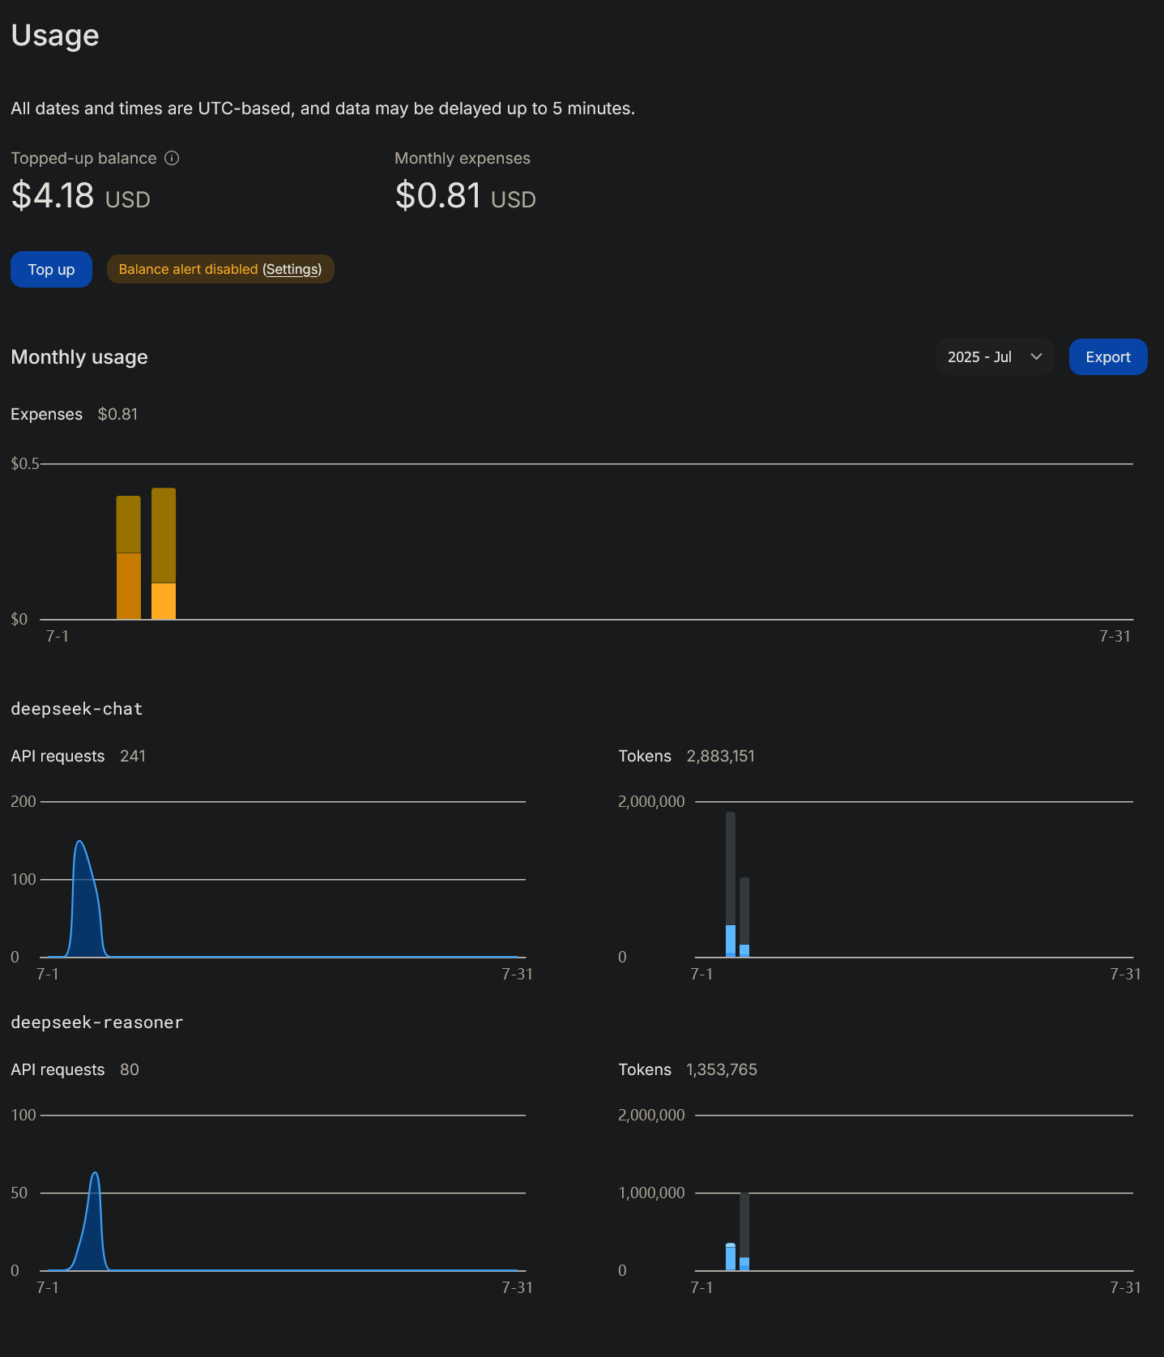The width and height of the screenshot is (1164, 1357).
Task: Select deepseek-reasoner tokens total 1,353,765
Action: point(722,1069)
